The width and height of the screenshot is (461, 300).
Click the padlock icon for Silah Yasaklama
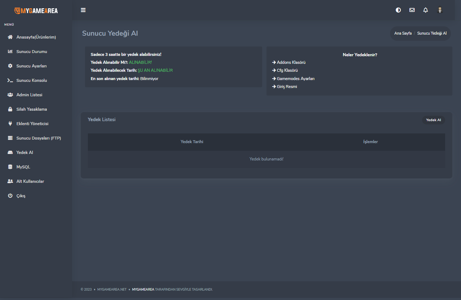(x=10, y=109)
